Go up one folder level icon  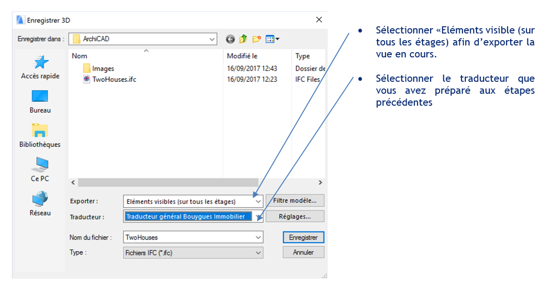click(x=243, y=39)
